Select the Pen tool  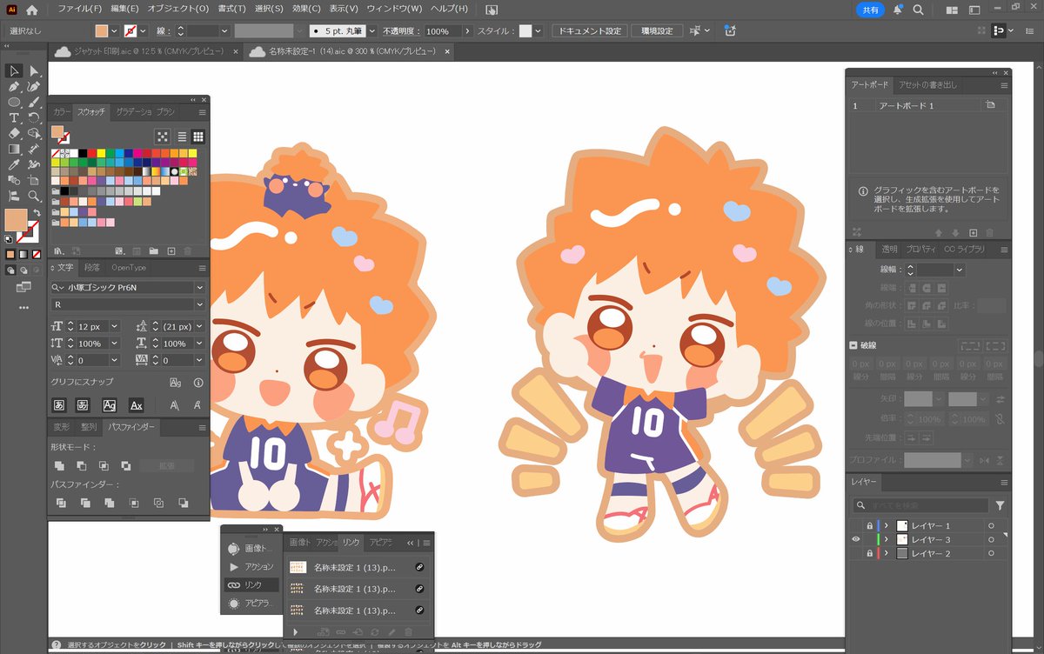[15, 86]
